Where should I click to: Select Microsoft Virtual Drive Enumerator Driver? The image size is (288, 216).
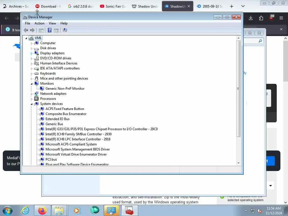[x=76, y=154]
